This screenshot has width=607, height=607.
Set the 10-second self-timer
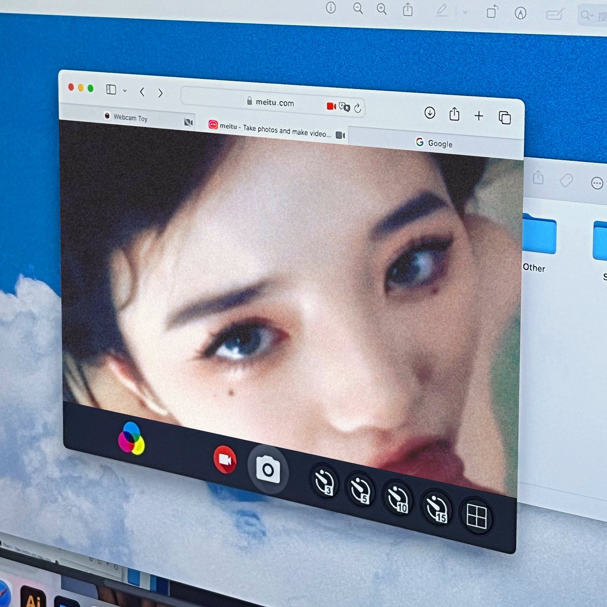(x=398, y=498)
